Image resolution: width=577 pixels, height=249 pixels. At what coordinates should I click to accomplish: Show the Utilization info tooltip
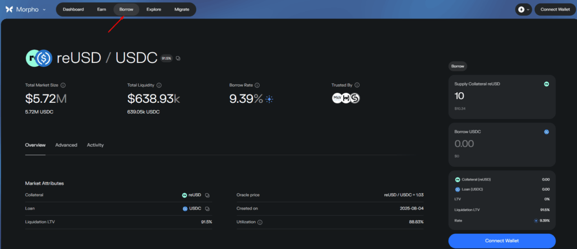[x=260, y=222]
